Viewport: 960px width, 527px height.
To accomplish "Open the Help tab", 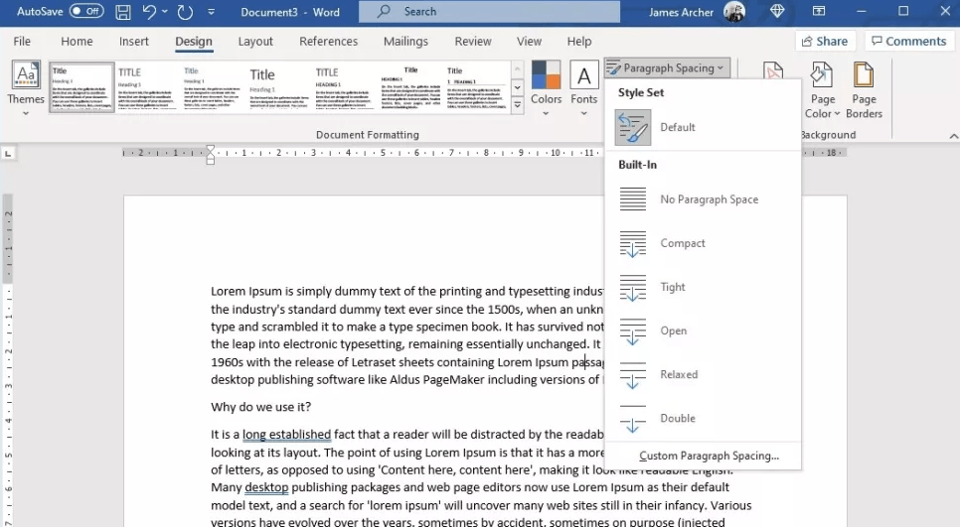I will (578, 41).
